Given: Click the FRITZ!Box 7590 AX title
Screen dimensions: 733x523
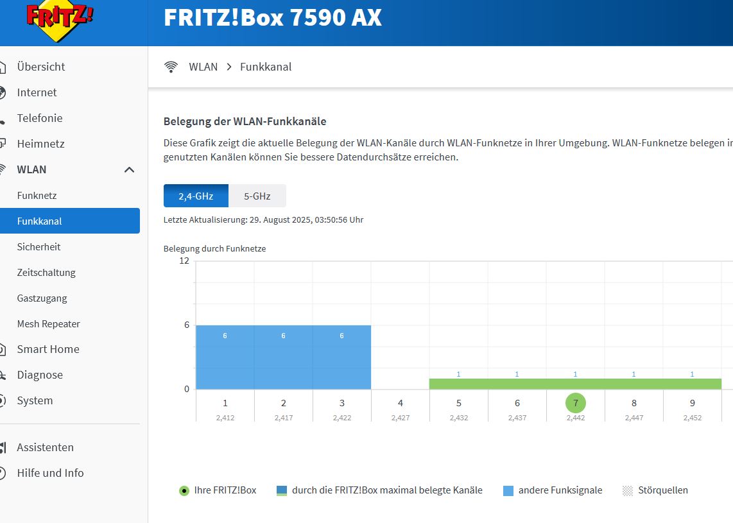Looking at the screenshot, I should (273, 17).
